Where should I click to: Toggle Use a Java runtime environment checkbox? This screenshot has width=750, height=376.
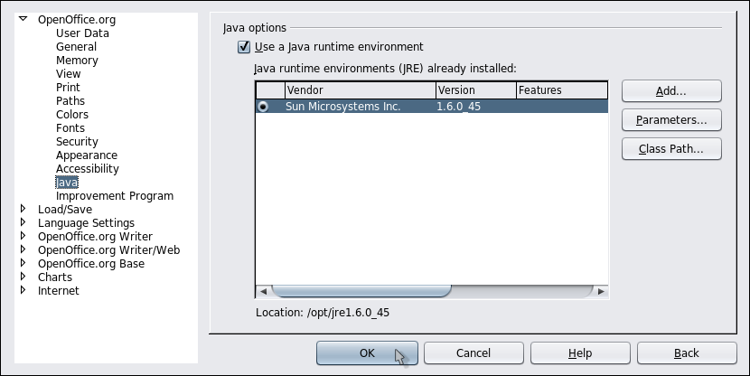pyautogui.click(x=244, y=47)
